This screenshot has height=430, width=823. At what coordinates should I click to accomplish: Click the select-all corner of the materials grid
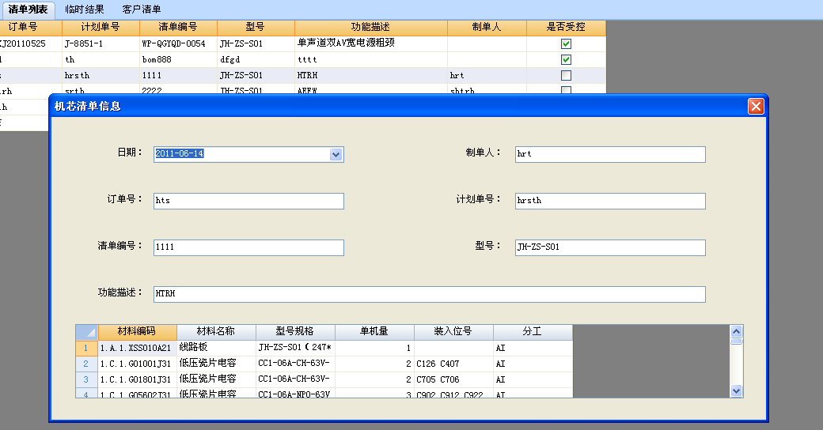pyautogui.click(x=86, y=332)
